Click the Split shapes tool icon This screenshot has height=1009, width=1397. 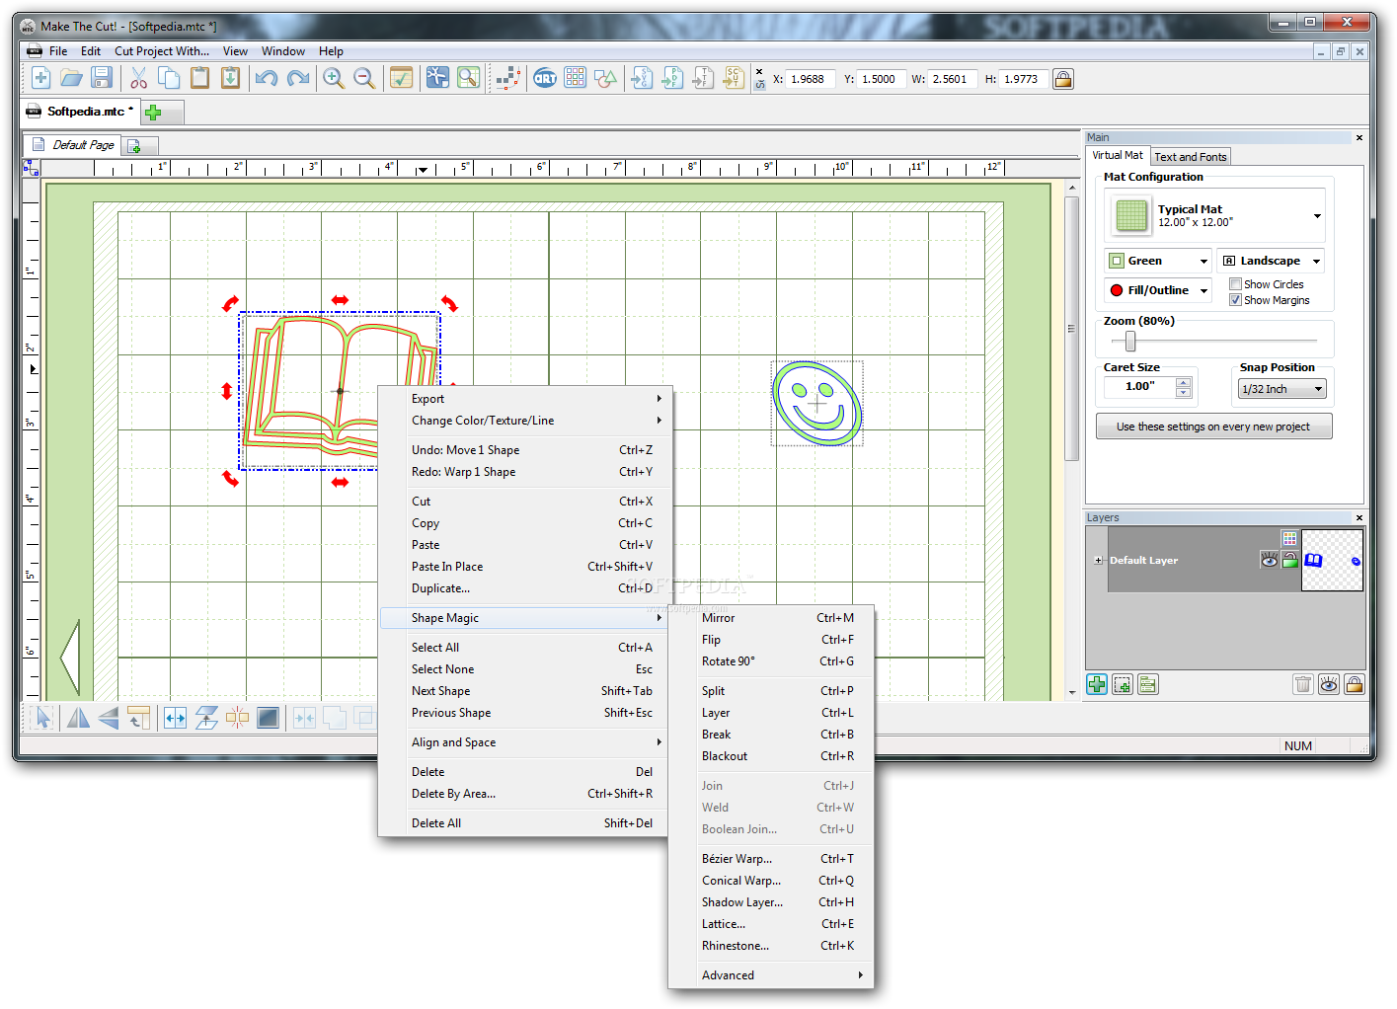tap(176, 718)
